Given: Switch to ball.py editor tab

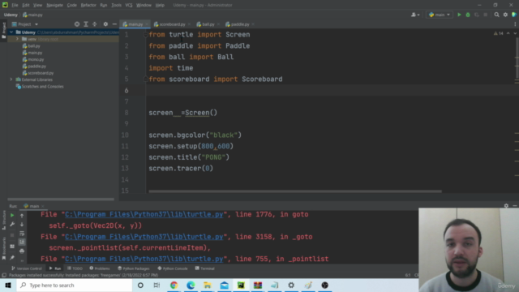Looking at the screenshot, I should coord(208,24).
